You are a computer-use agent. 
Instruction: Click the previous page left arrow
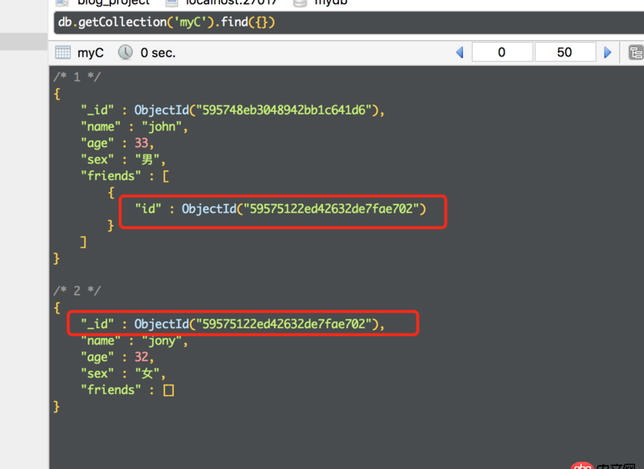(460, 52)
